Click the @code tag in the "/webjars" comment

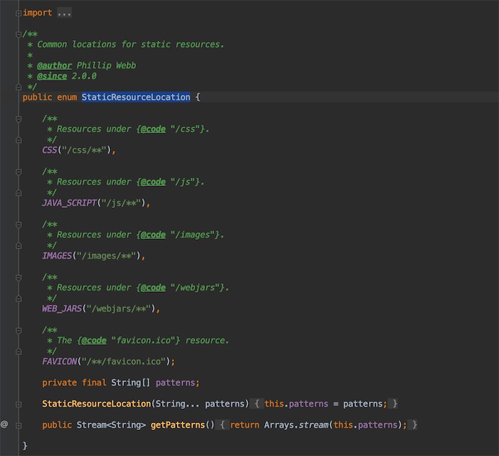click(x=153, y=288)
